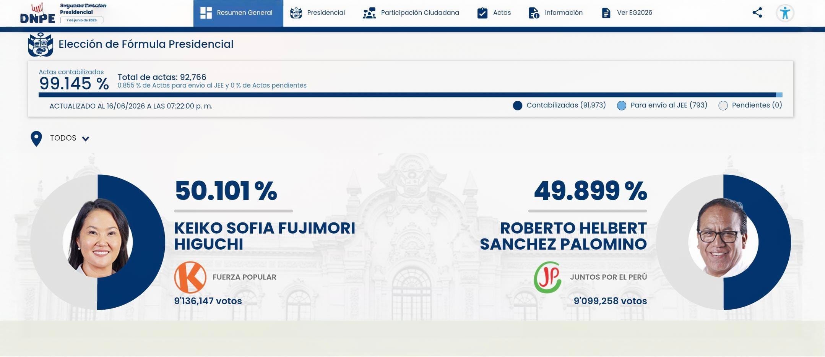Screen dimensions: 825x357
Task: Click the Fuerza Popular K logo
Action: tap(190, 277)
